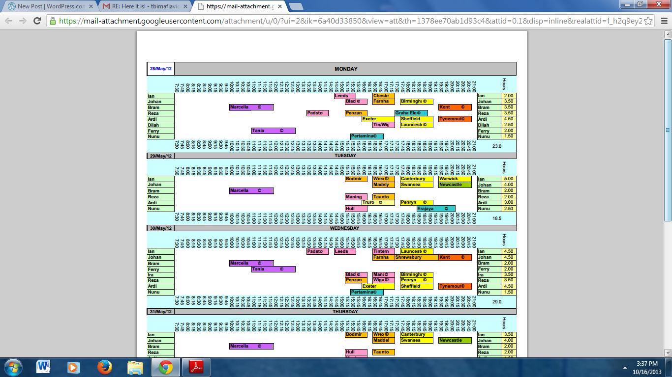672x377 pixels.
Task: Open Adobe Reader from the taskbar
Action: 196,367
